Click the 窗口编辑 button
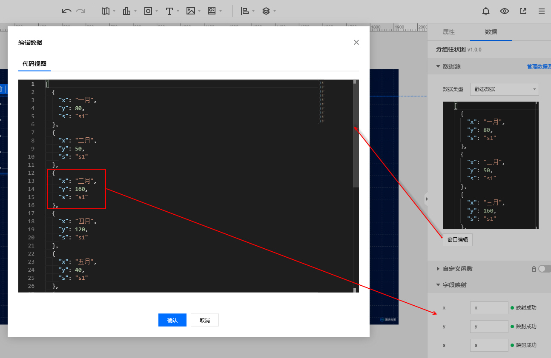The width and height of the screenshot is (551, 358). 458,239
